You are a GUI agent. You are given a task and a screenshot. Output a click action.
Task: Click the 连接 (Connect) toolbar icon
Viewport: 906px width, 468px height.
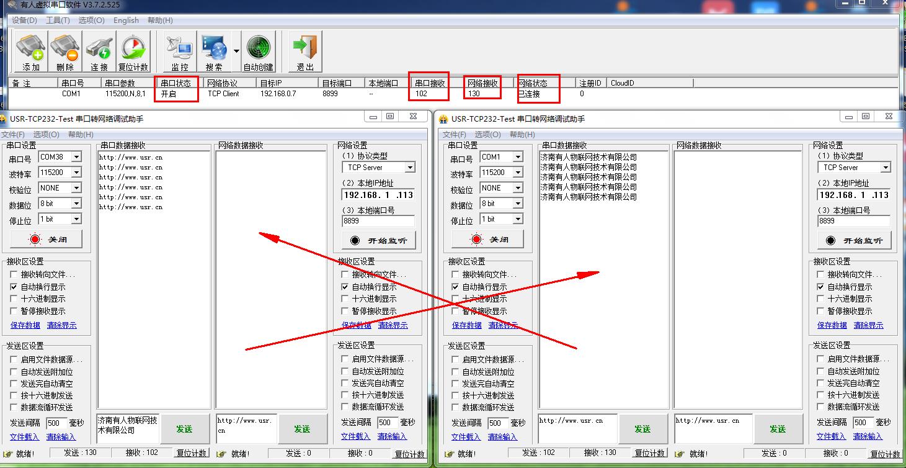[99, 52]
